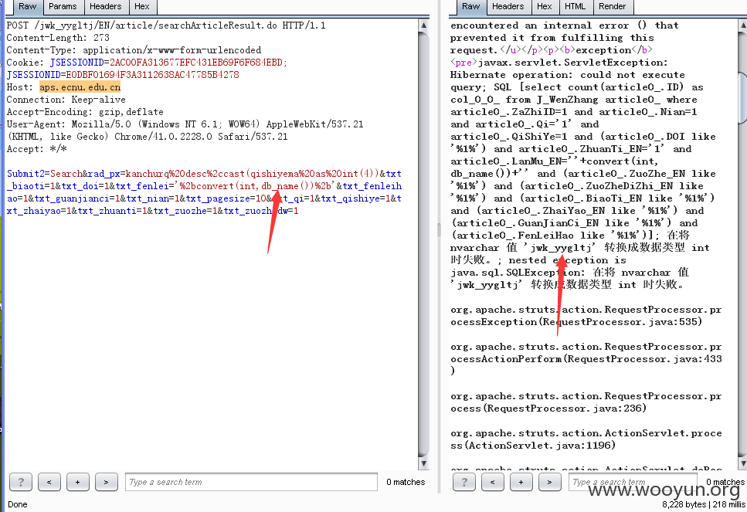
Task: Click Submit2=Search parameter in request body
Action: (x=44, y=174)
